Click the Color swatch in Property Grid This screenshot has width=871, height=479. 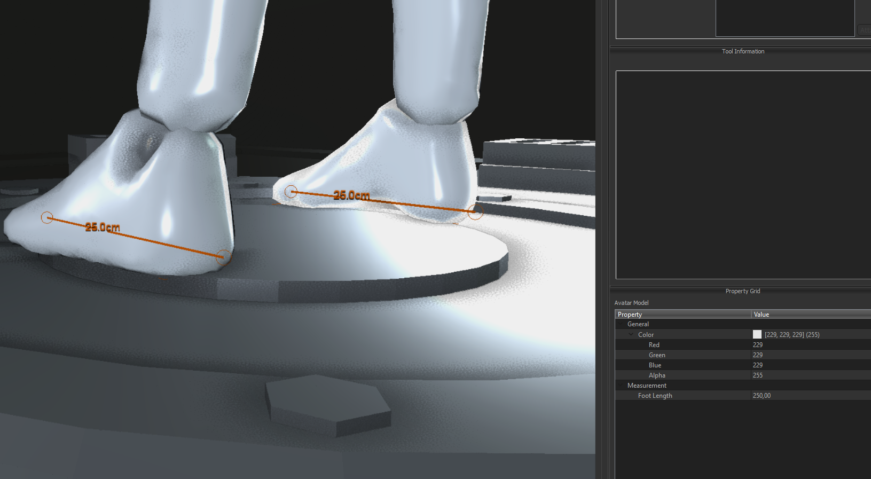tap(757, 334)
